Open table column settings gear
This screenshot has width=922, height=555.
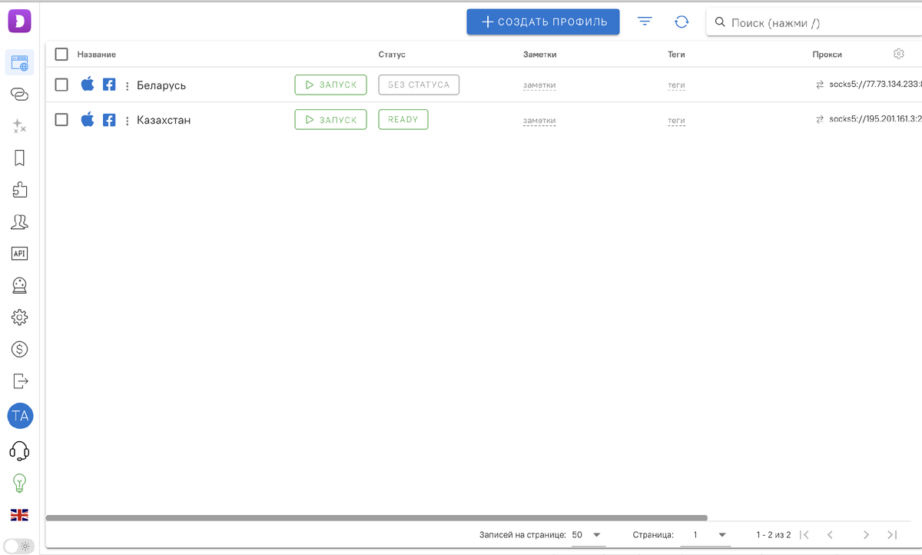coord(899,54)
